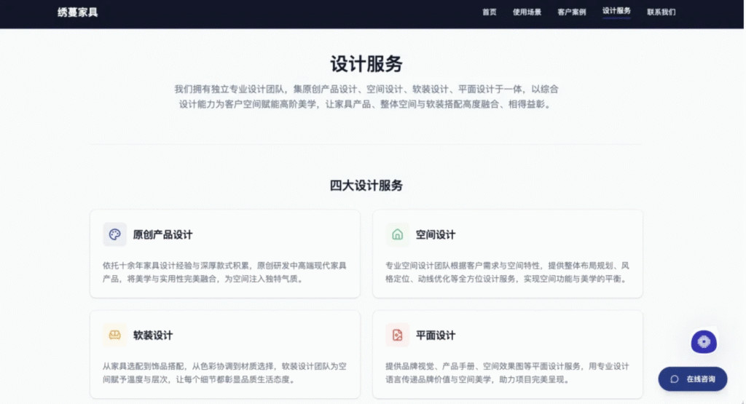Open the 平面设计 service card title
Screen dimensions: 746x404
point(436,336)
